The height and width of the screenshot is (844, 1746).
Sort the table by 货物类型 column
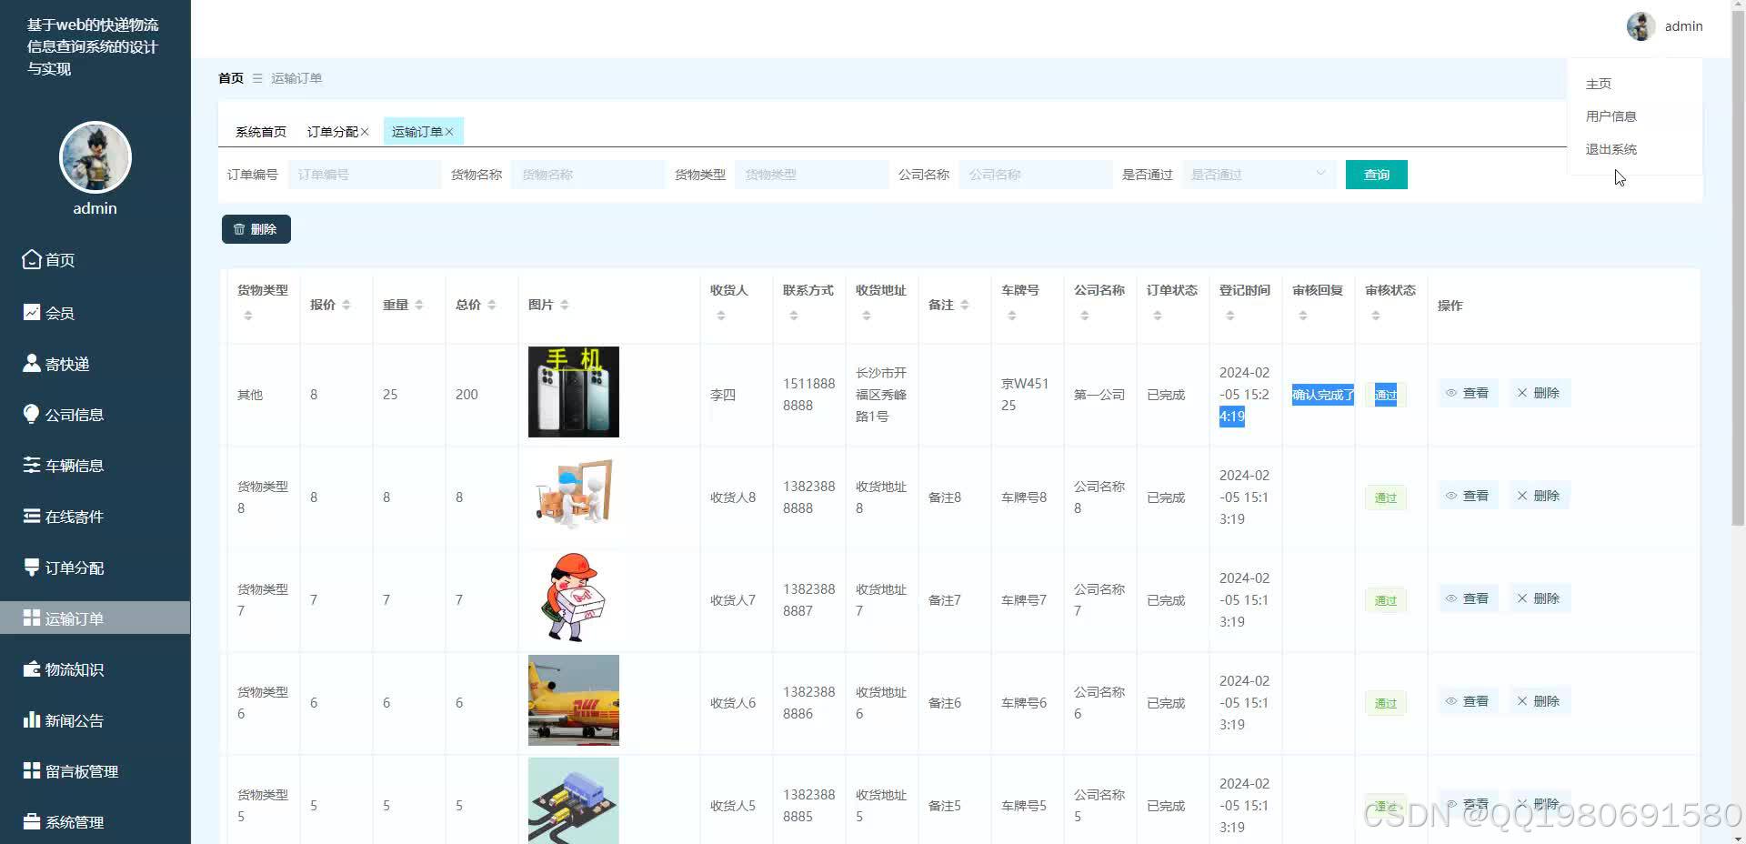[248, 316]
